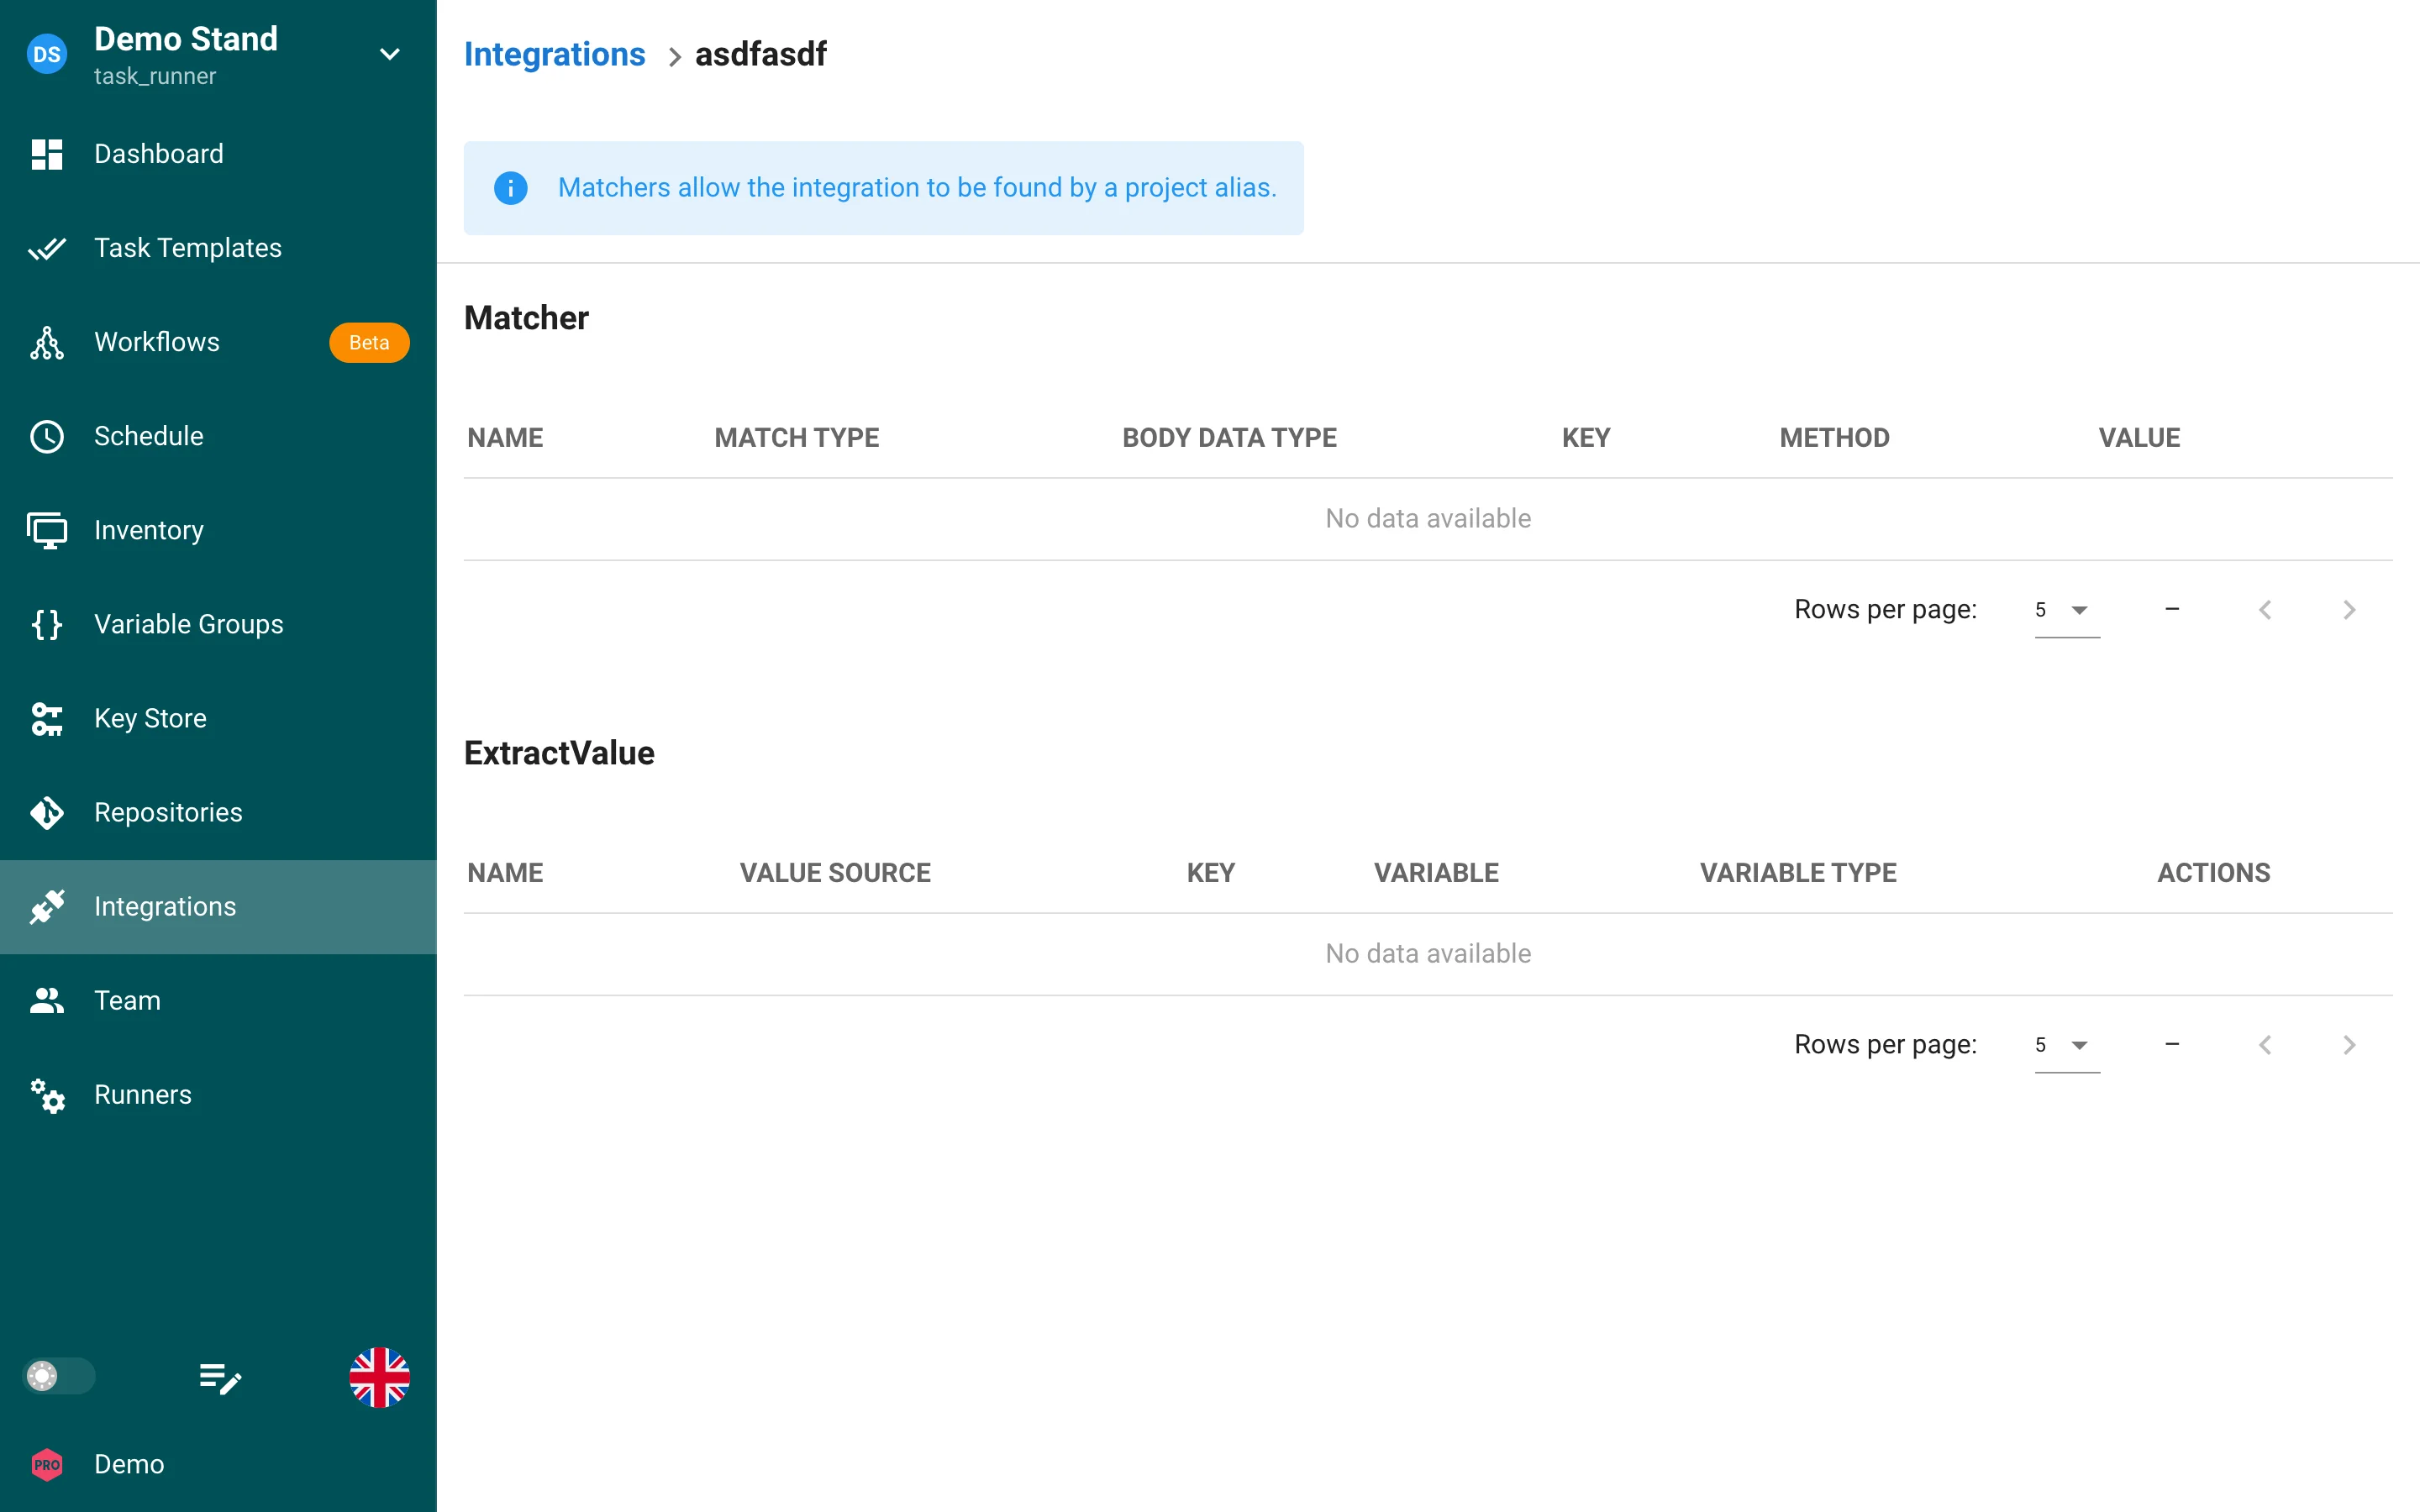Open Matcher rows per page dropdown
The image size is (2420, 1512).
click(2067, 610)
